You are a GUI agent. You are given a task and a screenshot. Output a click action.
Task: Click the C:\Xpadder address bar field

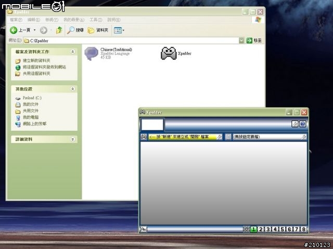131,40
